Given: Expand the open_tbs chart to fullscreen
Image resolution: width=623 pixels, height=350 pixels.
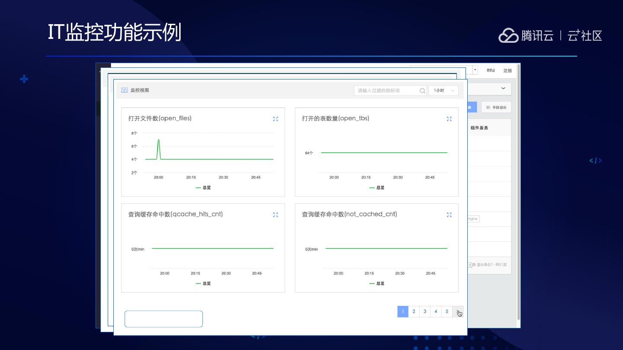Looking at the screenshot, I should 449,119.
